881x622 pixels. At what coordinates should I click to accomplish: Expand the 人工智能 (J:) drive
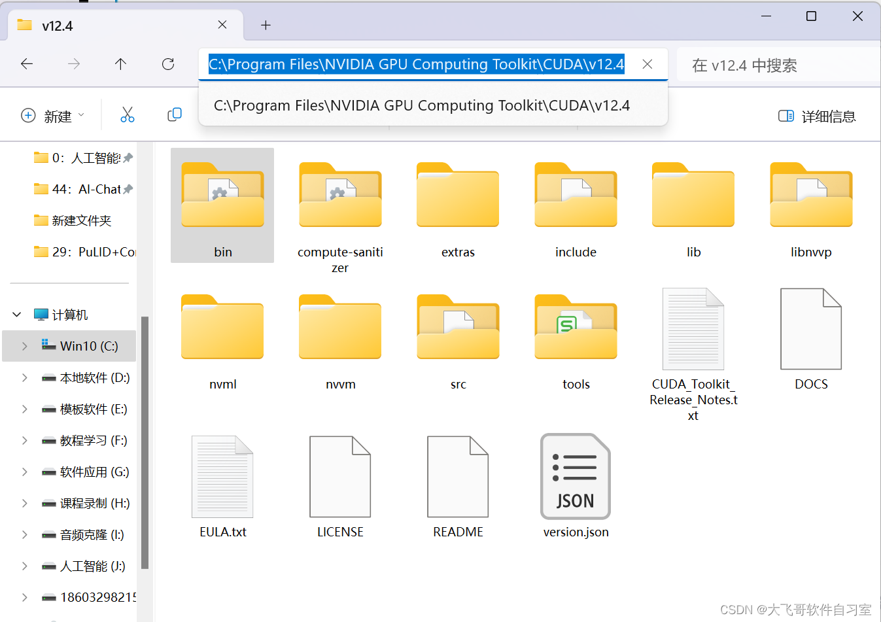[25, 566]
